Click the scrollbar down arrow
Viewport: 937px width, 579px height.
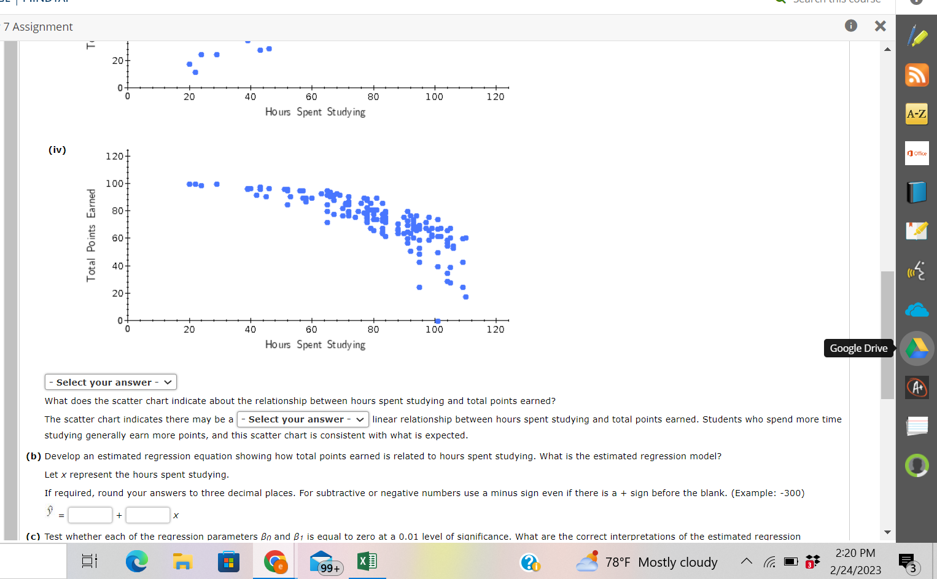887,532
